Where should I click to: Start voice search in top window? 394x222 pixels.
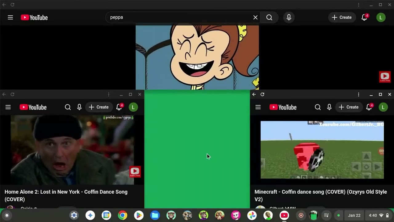coord(289,18)
